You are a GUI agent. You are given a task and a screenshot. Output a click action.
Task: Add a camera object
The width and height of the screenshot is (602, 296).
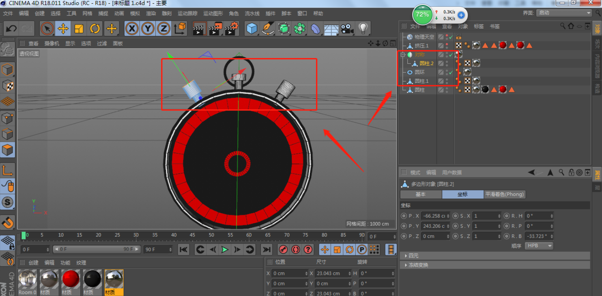pyautogui.click(x=347, y=29)
